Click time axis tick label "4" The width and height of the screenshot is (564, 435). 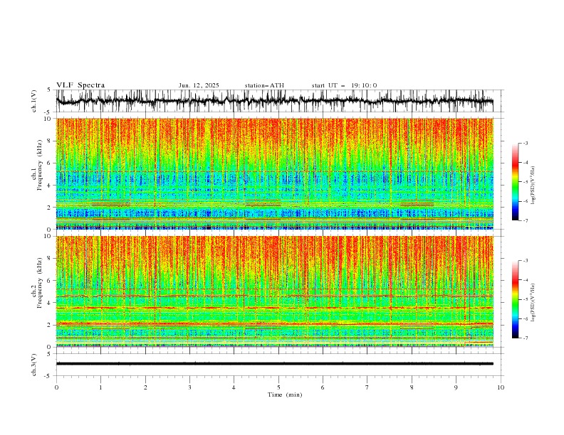[234, 387]
